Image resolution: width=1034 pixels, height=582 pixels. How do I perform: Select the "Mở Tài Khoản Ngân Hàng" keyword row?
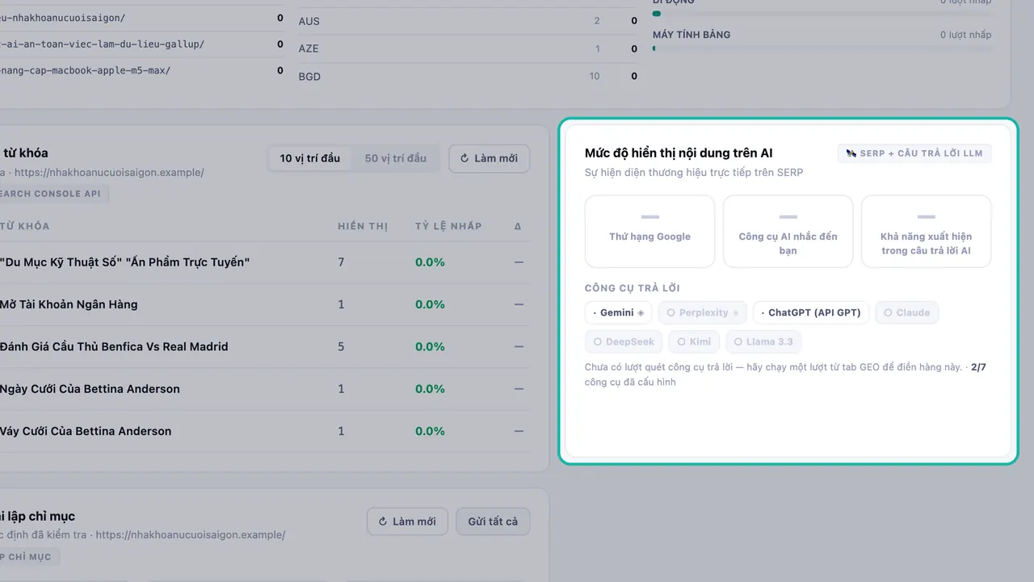(265, 304)
